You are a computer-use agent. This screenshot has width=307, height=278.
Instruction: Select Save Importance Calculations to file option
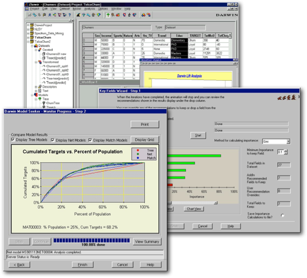(x=282, y=215)
